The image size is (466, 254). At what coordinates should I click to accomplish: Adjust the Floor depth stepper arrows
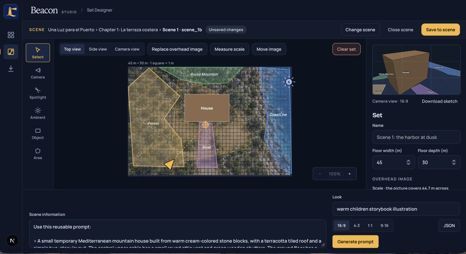click(454, 162)
